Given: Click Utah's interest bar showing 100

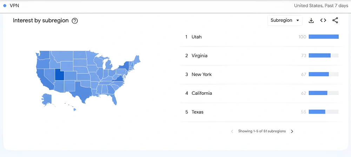Looking at the screenshot, I should pyautogui.click(x=324, y=37).
